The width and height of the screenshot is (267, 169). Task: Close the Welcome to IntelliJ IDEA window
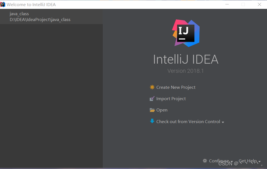point(259,4)
